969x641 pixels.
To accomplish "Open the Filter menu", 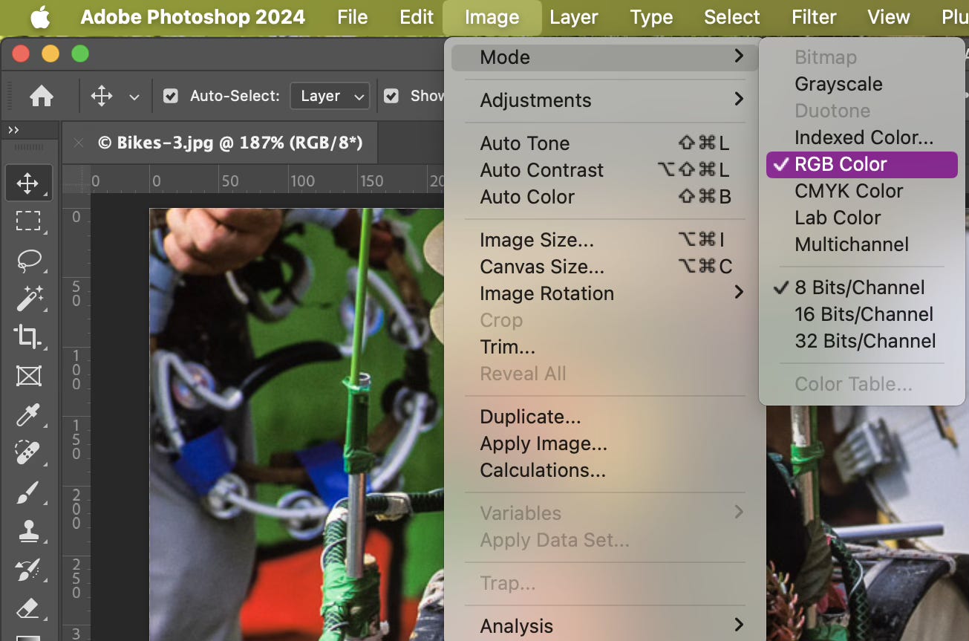I will point(814,18).
